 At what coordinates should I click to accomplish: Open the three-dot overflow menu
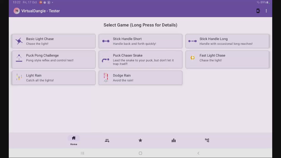click(x=266, y=11)
